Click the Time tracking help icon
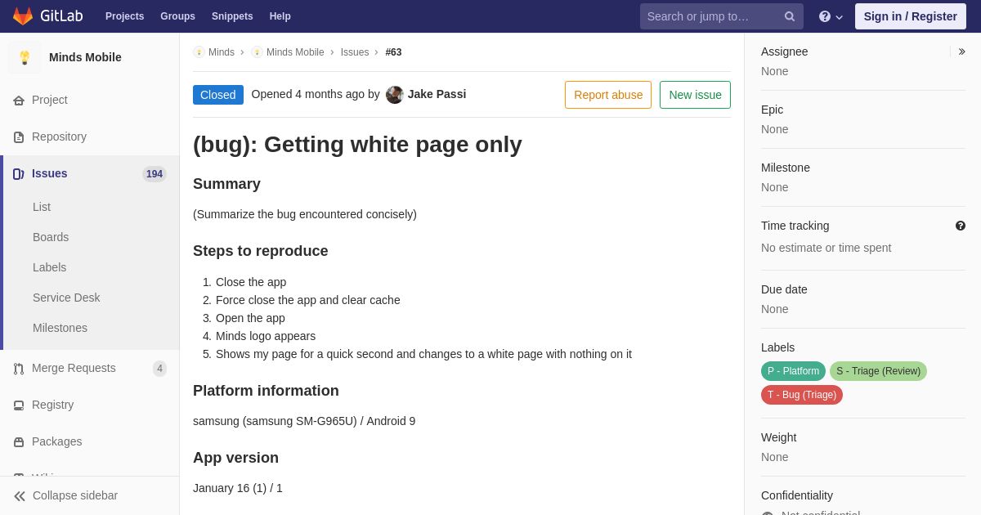The width and height of the screenshot is (981, 515). point(961,226)
